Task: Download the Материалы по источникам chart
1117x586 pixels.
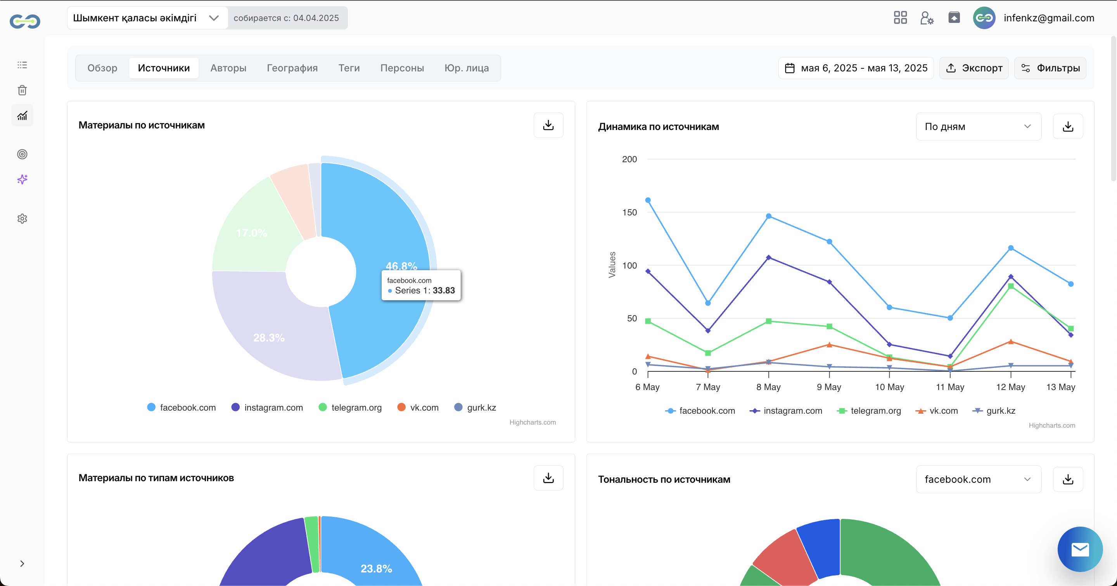Action: (x=548, y=125)
